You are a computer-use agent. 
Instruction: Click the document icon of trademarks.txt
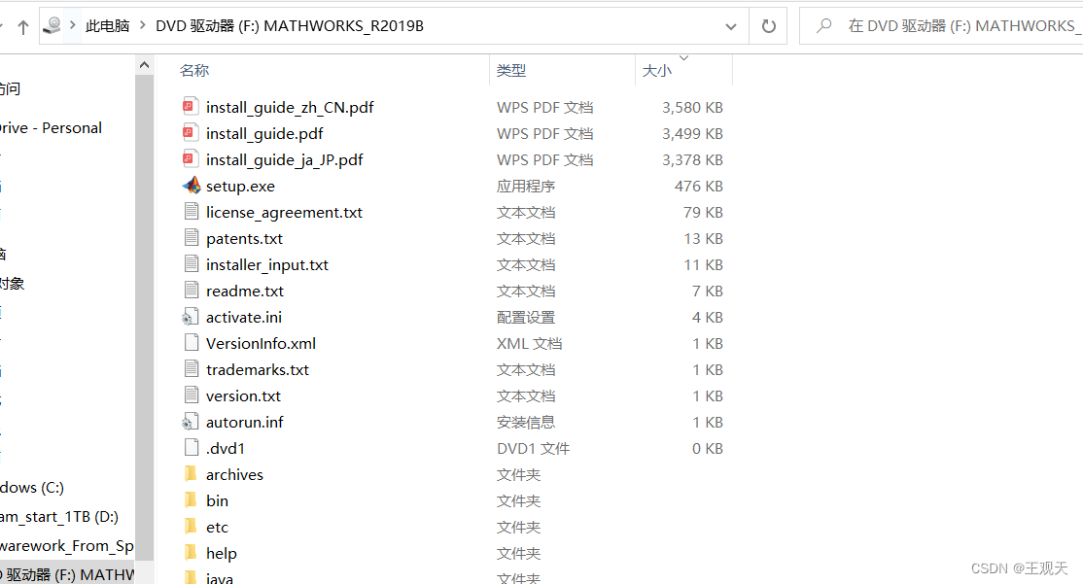[192, 369]
